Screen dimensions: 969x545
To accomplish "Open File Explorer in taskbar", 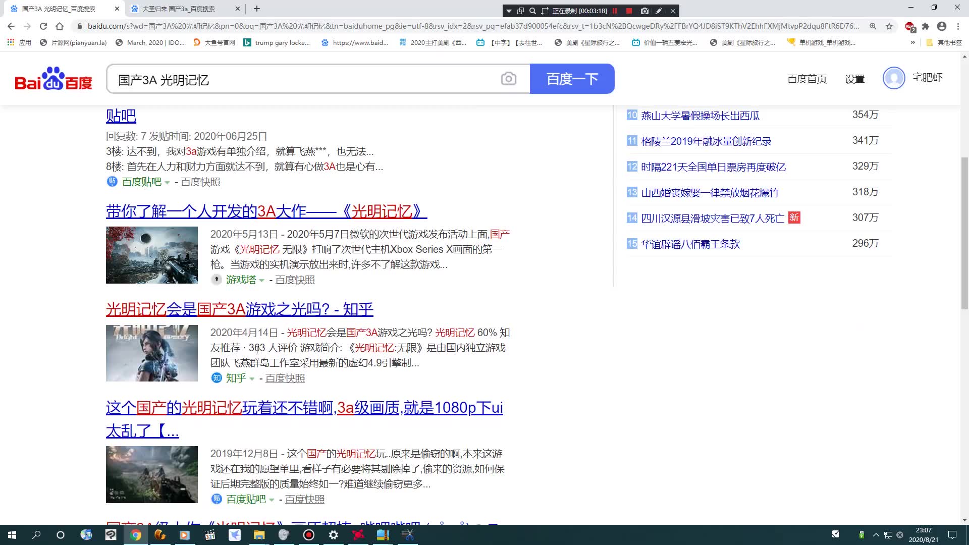I will 259,535.
